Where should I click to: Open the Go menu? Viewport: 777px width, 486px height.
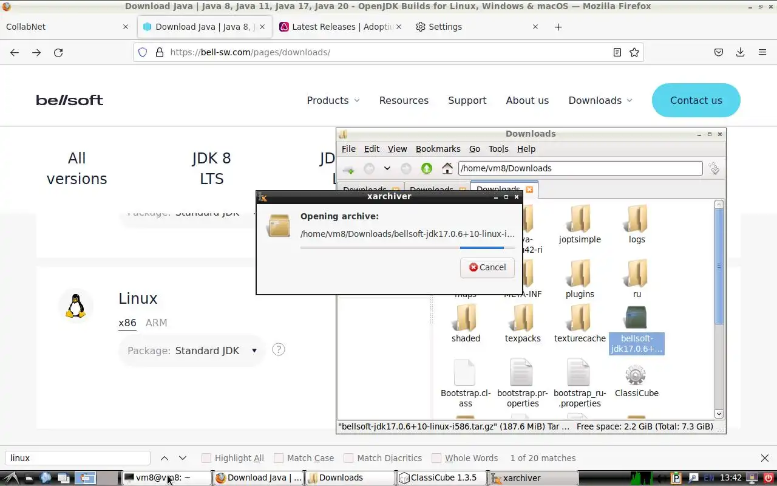point(475,149)
